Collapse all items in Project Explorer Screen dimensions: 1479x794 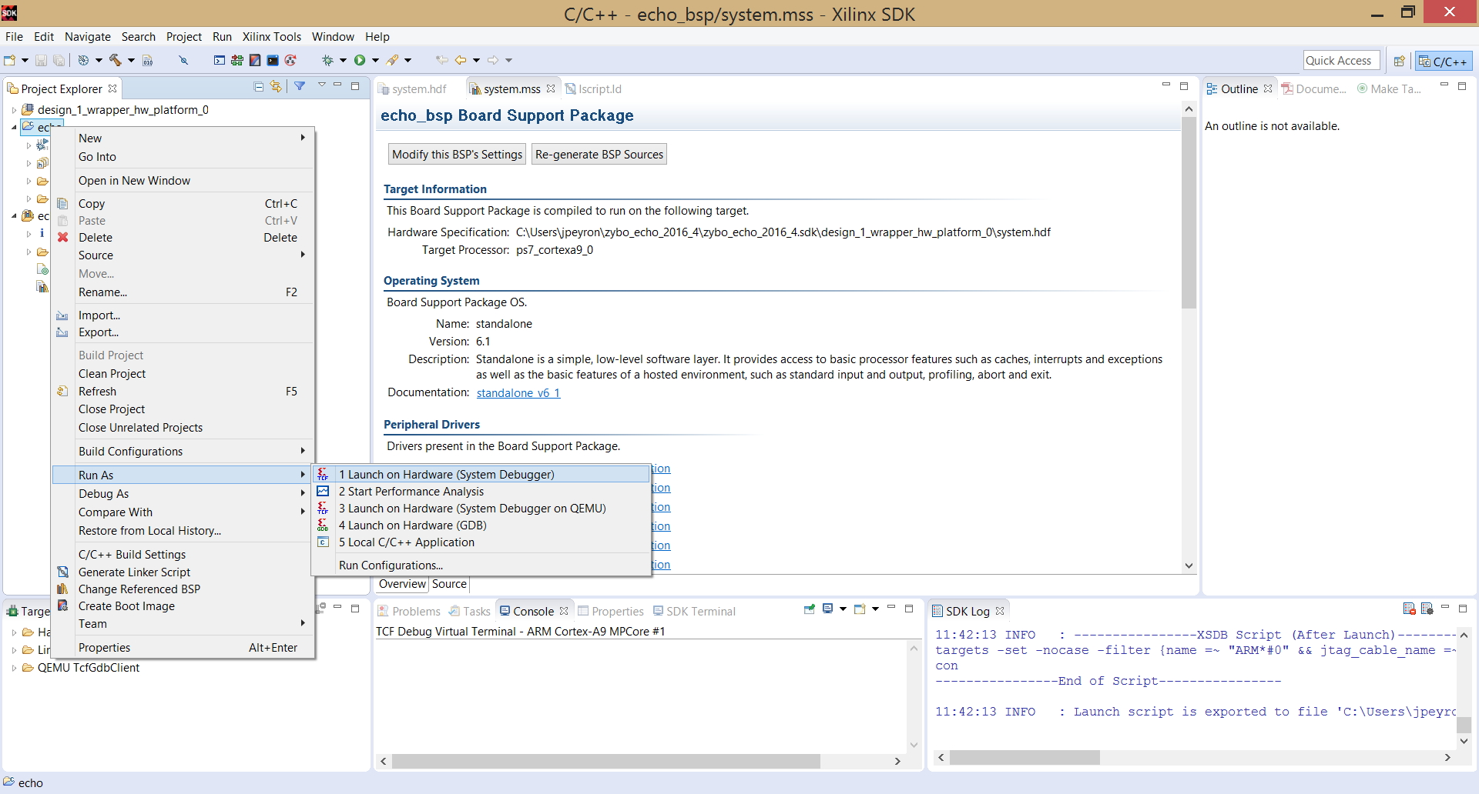(259, 87)
